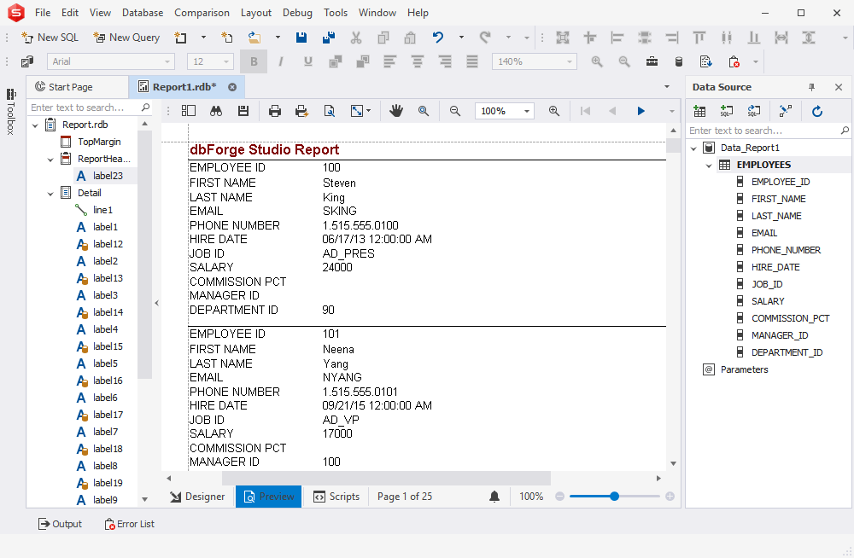Click the notification bell icon
Screen dimensions: 854x558
pos(494,497)
